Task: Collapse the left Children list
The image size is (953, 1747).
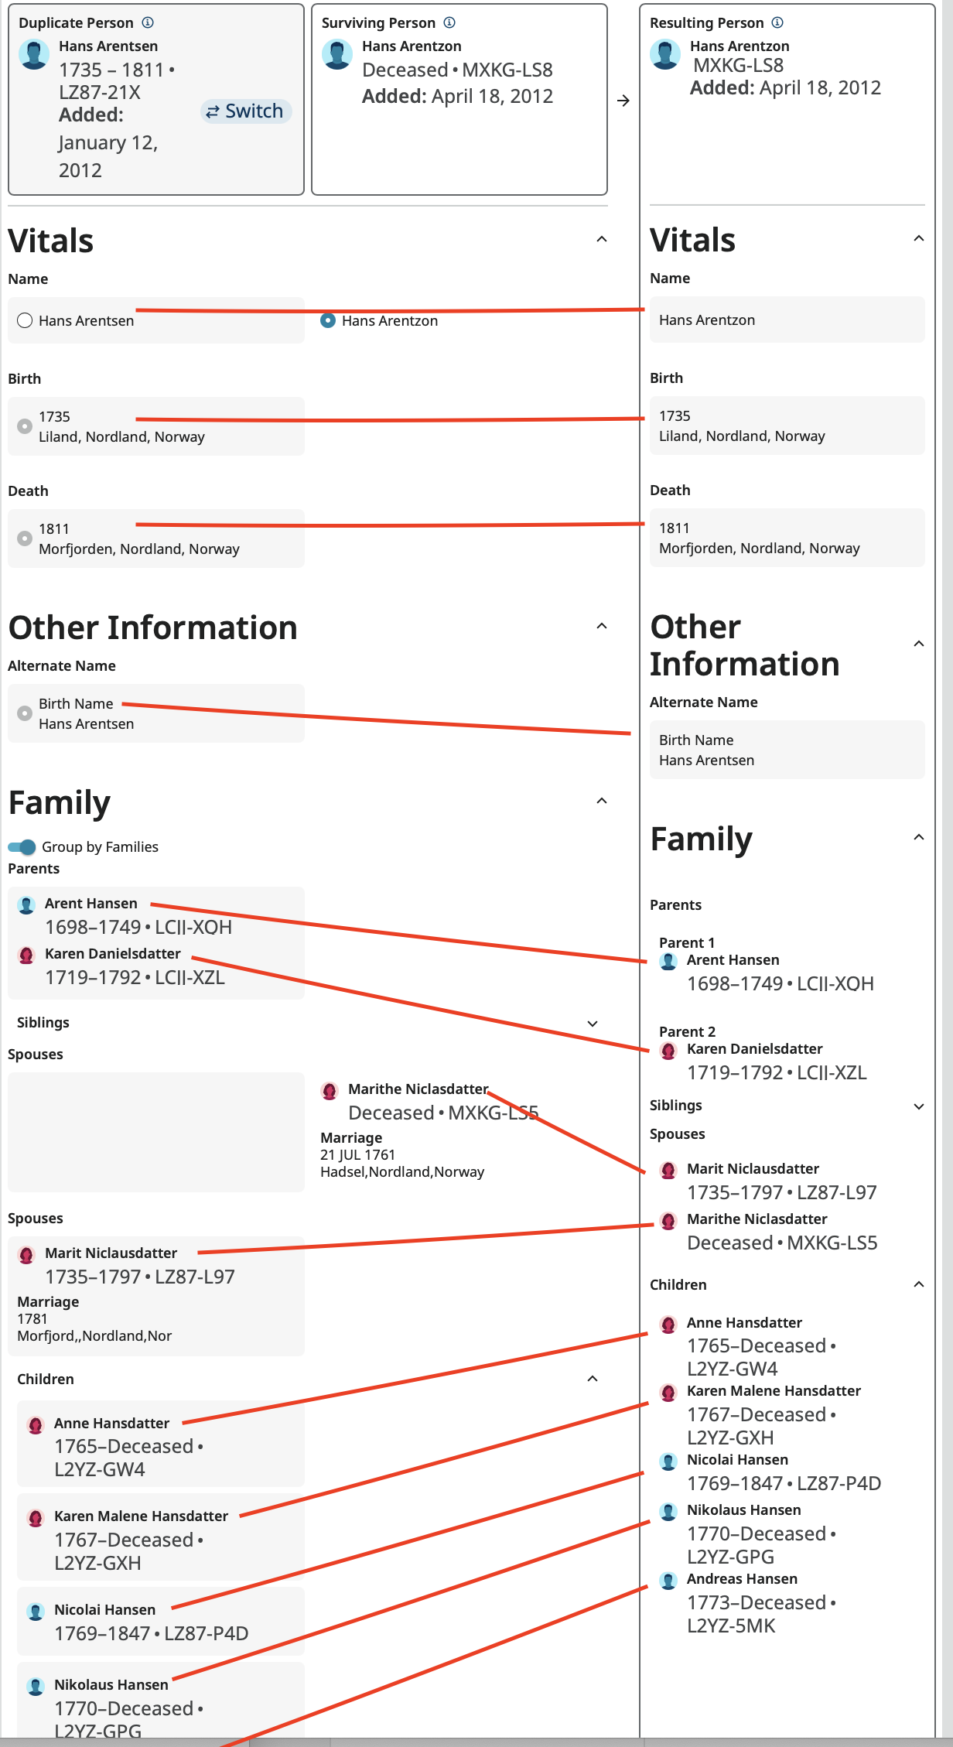Action: (x=593, y=1379)
